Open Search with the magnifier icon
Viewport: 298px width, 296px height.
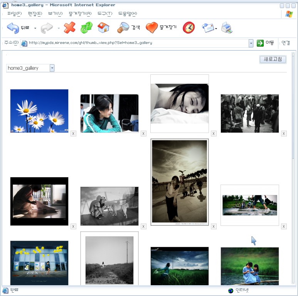tap(124, 28)
